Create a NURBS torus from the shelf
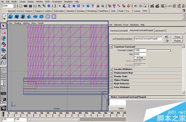This screenshot has width=186, height=122. [x=41, y=16]
